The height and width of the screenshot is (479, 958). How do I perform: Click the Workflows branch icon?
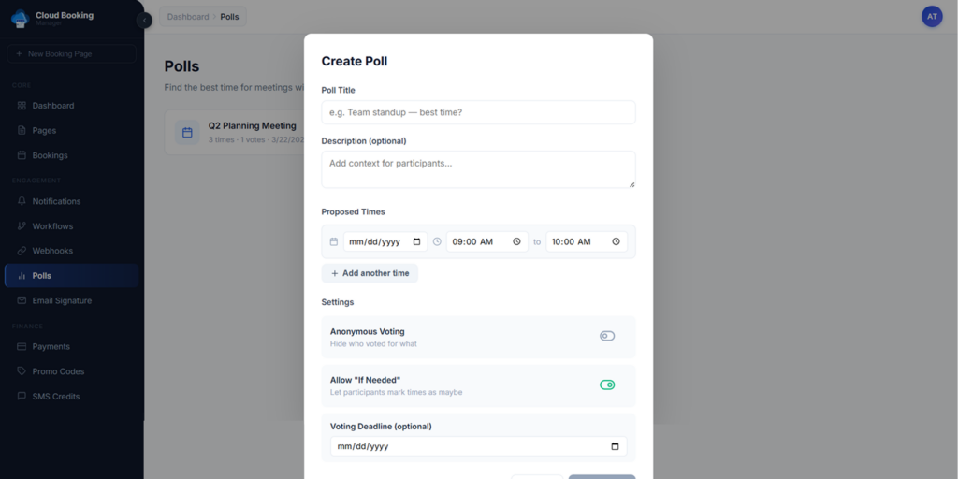coord(22,226)
